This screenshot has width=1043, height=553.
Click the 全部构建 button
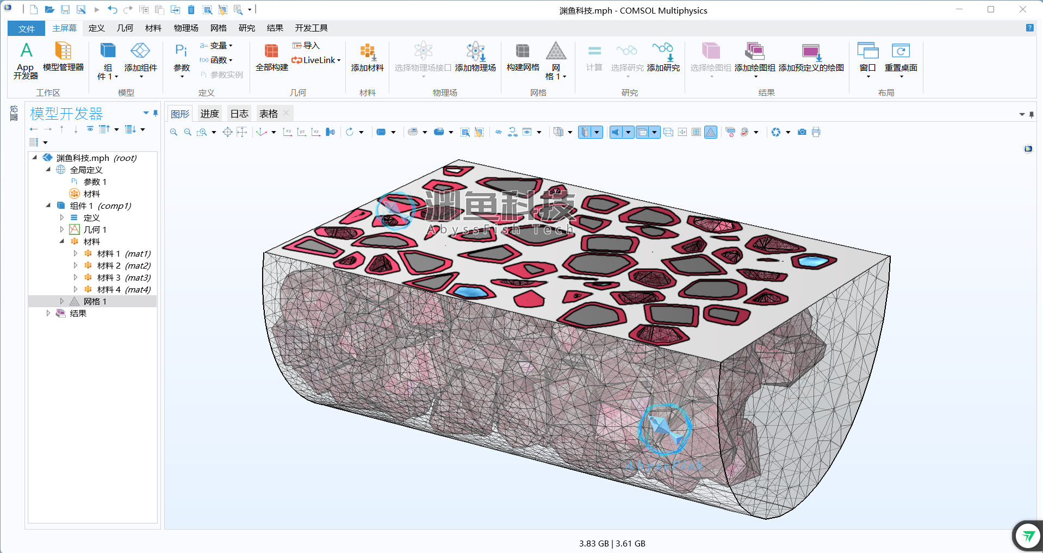271,57
